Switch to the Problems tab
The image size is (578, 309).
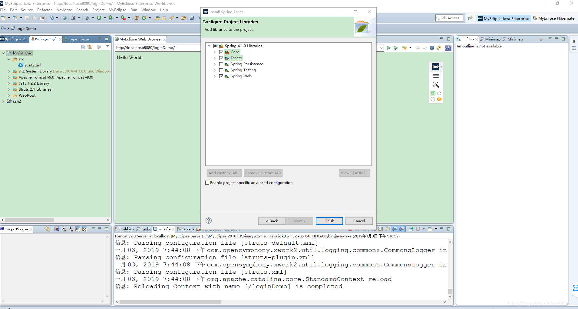pyautogui.click(x=124, y=229)
